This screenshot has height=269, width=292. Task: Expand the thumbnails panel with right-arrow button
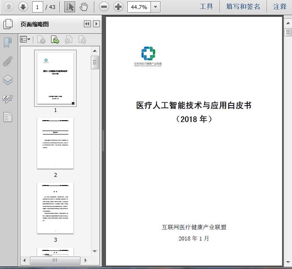coord(96,24)
